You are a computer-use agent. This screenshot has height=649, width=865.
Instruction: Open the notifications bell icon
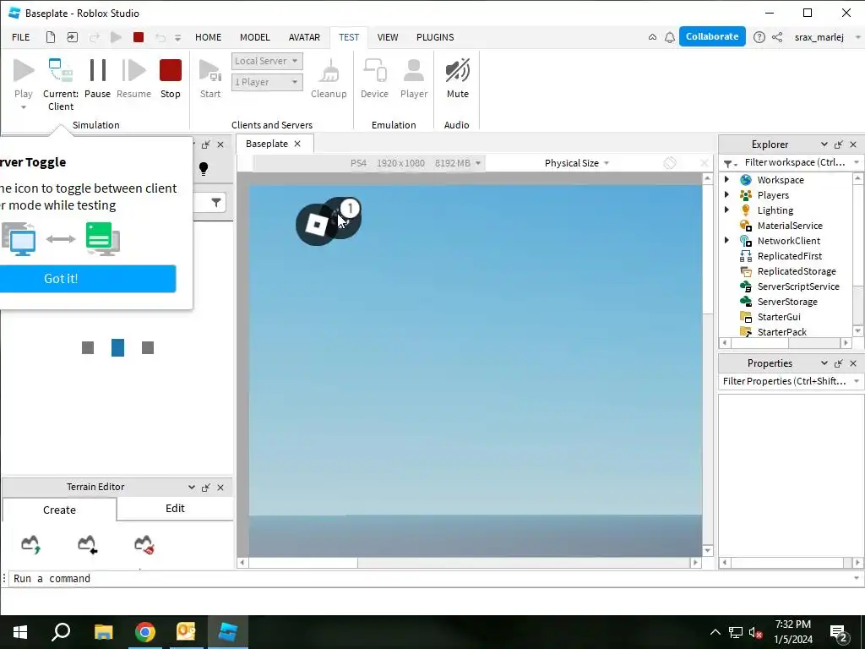click(x=670, y=37)
